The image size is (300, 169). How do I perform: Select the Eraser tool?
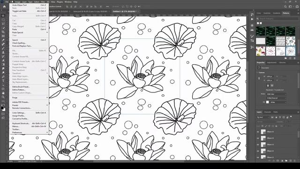tap(3, 61)
